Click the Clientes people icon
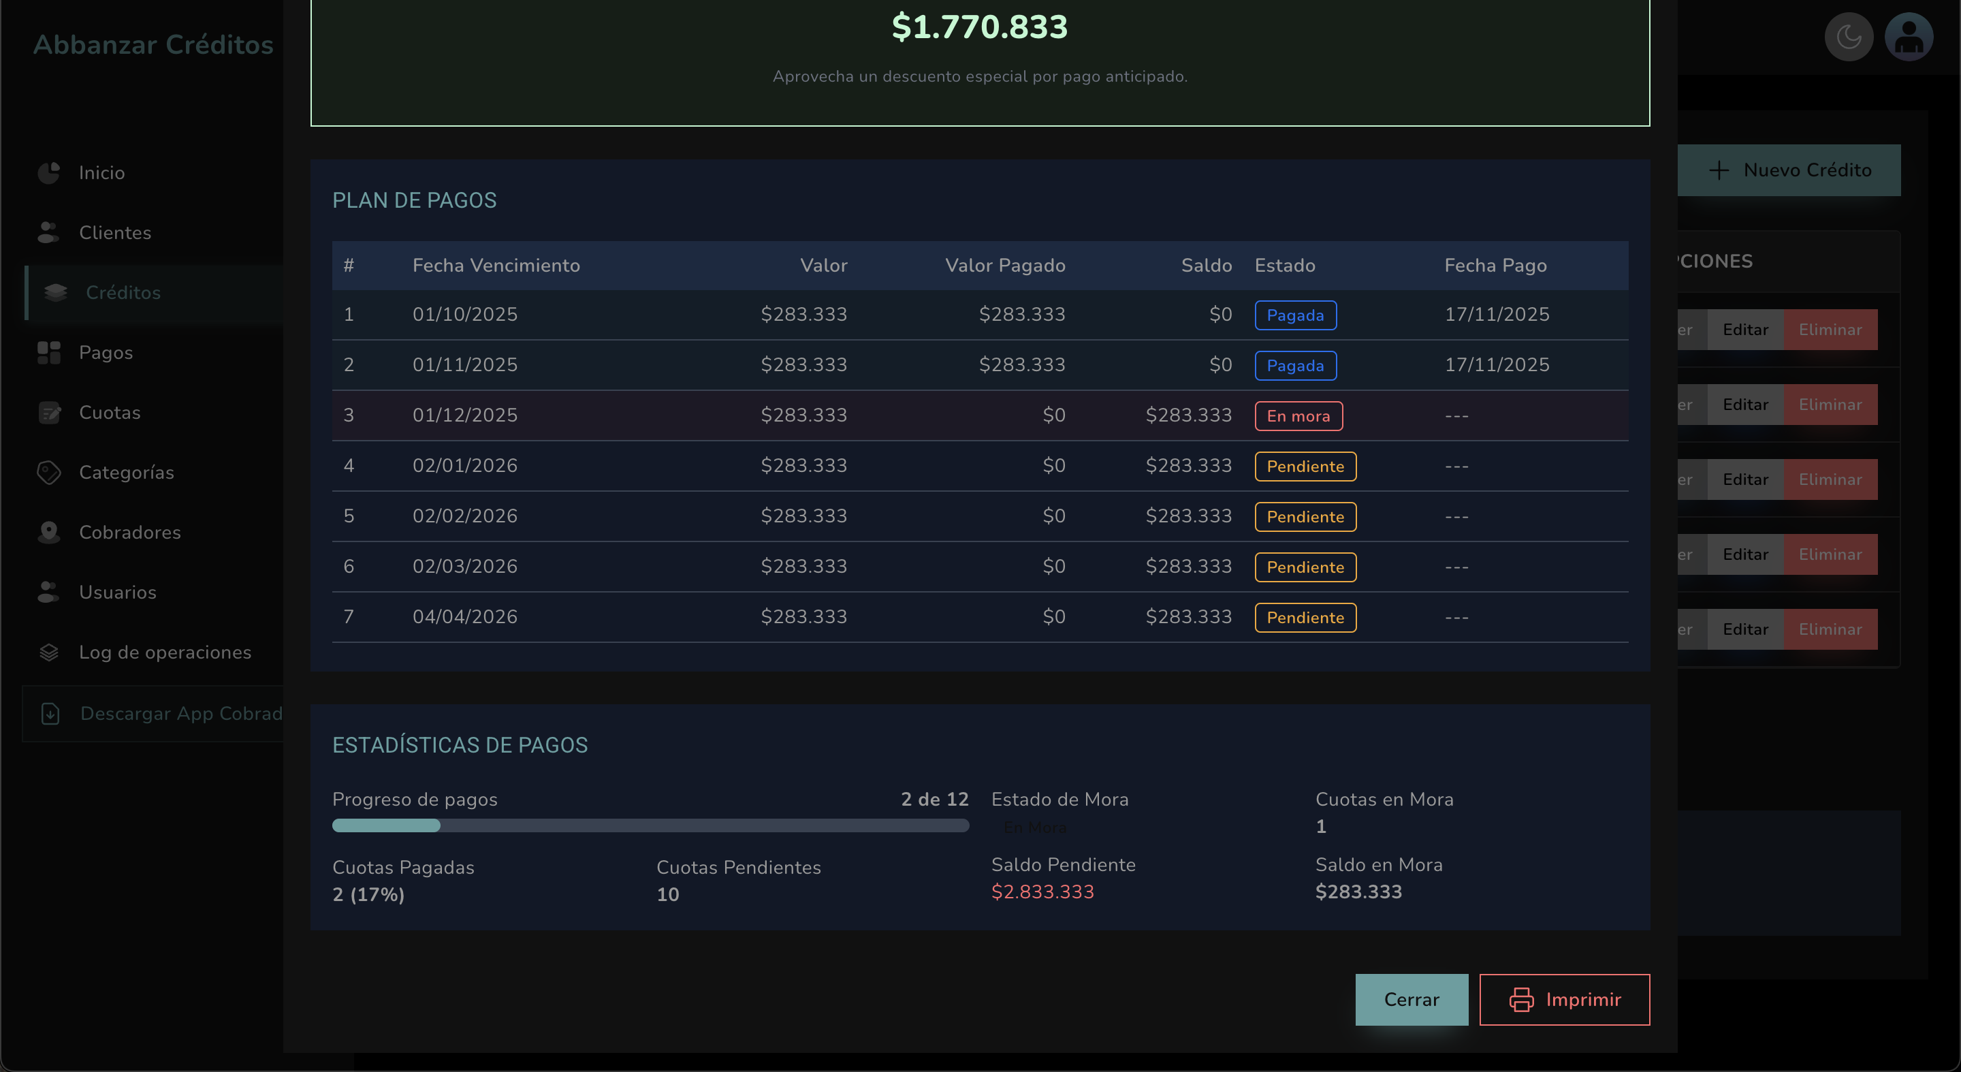1961x1072 pixels. pos(49,233)
